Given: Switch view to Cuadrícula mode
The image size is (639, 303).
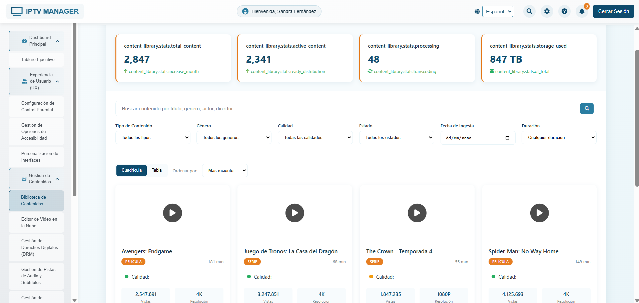Looking at the screenshot, I should click(x=131, y=170).
